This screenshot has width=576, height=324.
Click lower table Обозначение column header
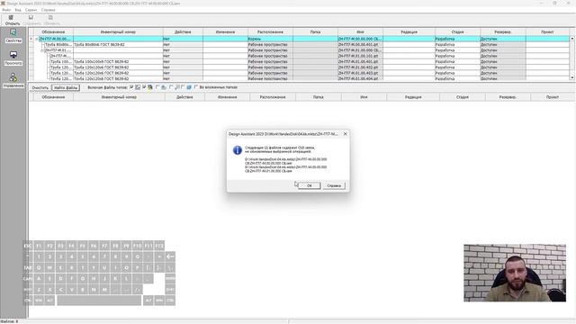point(53,97)
